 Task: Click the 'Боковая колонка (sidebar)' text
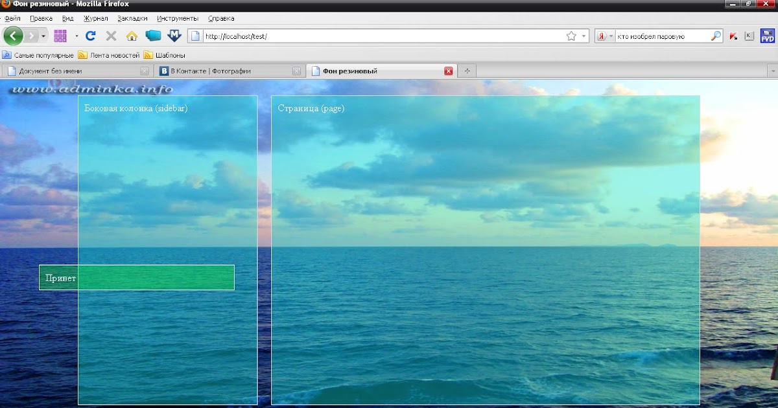point(136,108)
